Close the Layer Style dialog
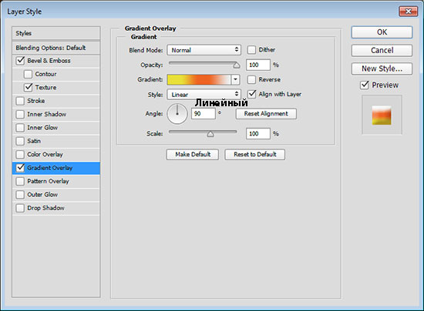Image resolution: width=424 pixels, height=311 pixels. [408, 12]
